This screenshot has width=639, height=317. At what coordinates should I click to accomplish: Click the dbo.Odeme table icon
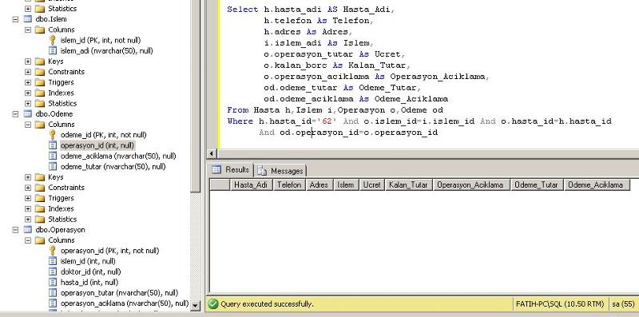(x=27, y=113)
